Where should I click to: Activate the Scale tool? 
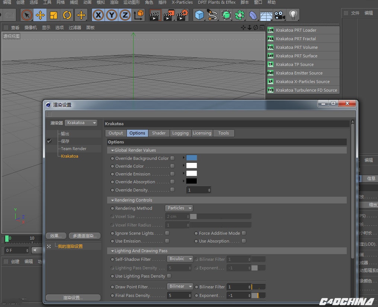[54, 15]
